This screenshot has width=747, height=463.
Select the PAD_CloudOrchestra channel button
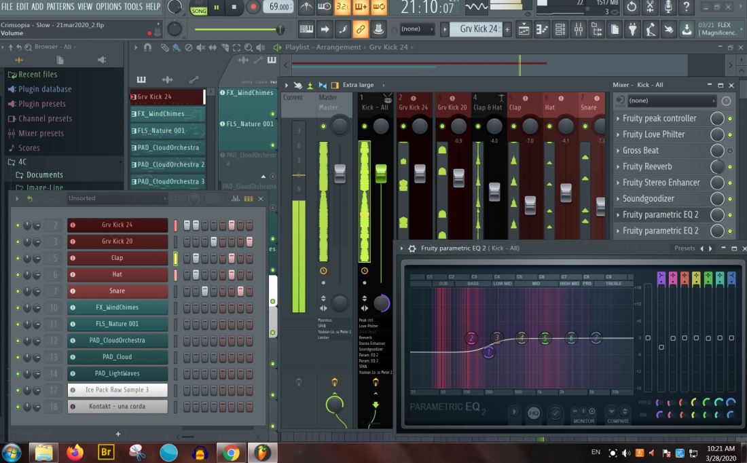[117, 340]
